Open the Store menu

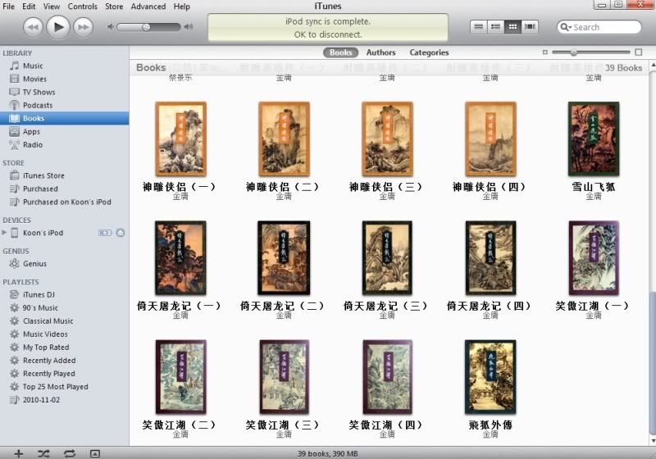click(114, 7)
